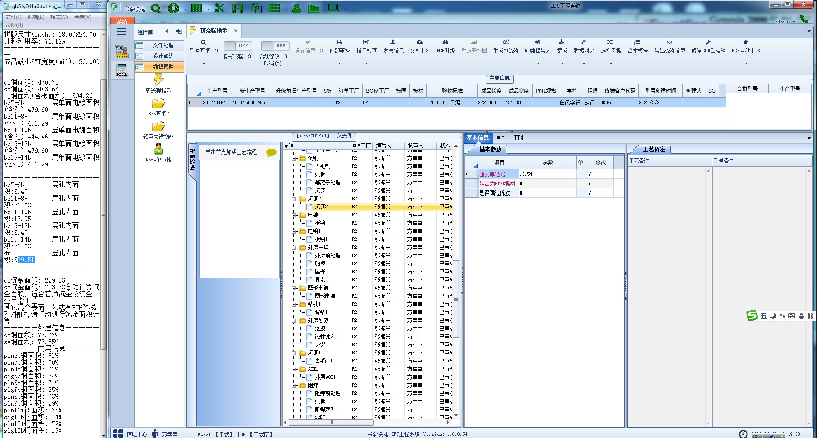This screenshot has height=438, width=817.
Task: Open 文件处理 group in component library
Action: pos(159,45)
